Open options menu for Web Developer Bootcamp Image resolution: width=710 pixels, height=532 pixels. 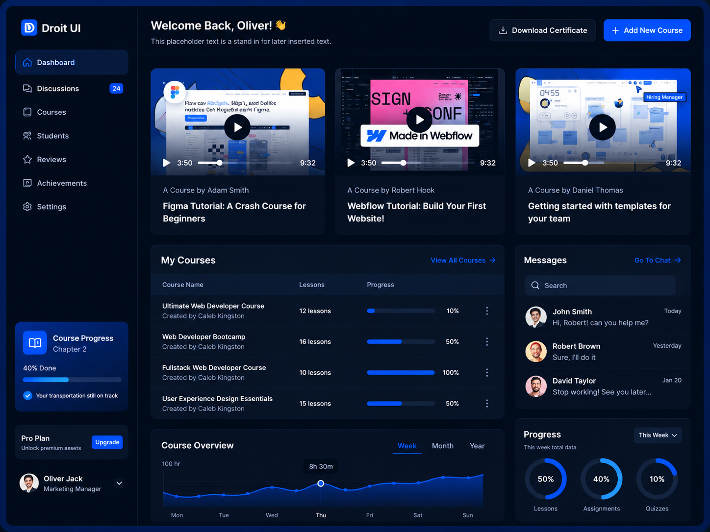coord(487,342)
